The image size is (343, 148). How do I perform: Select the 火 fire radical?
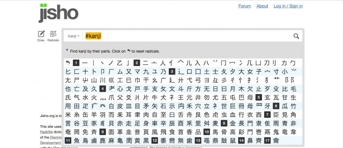point(94,98)
